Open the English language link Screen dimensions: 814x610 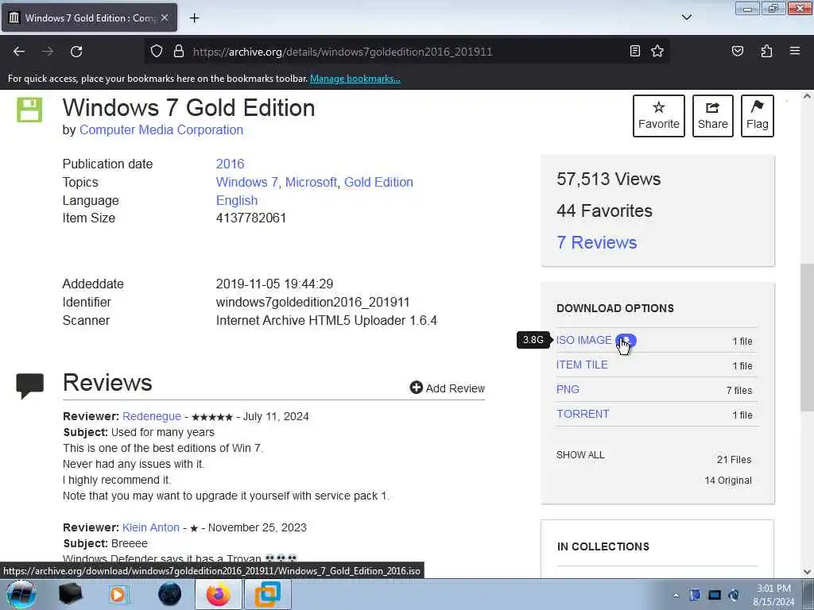click(x=237, y=200)
